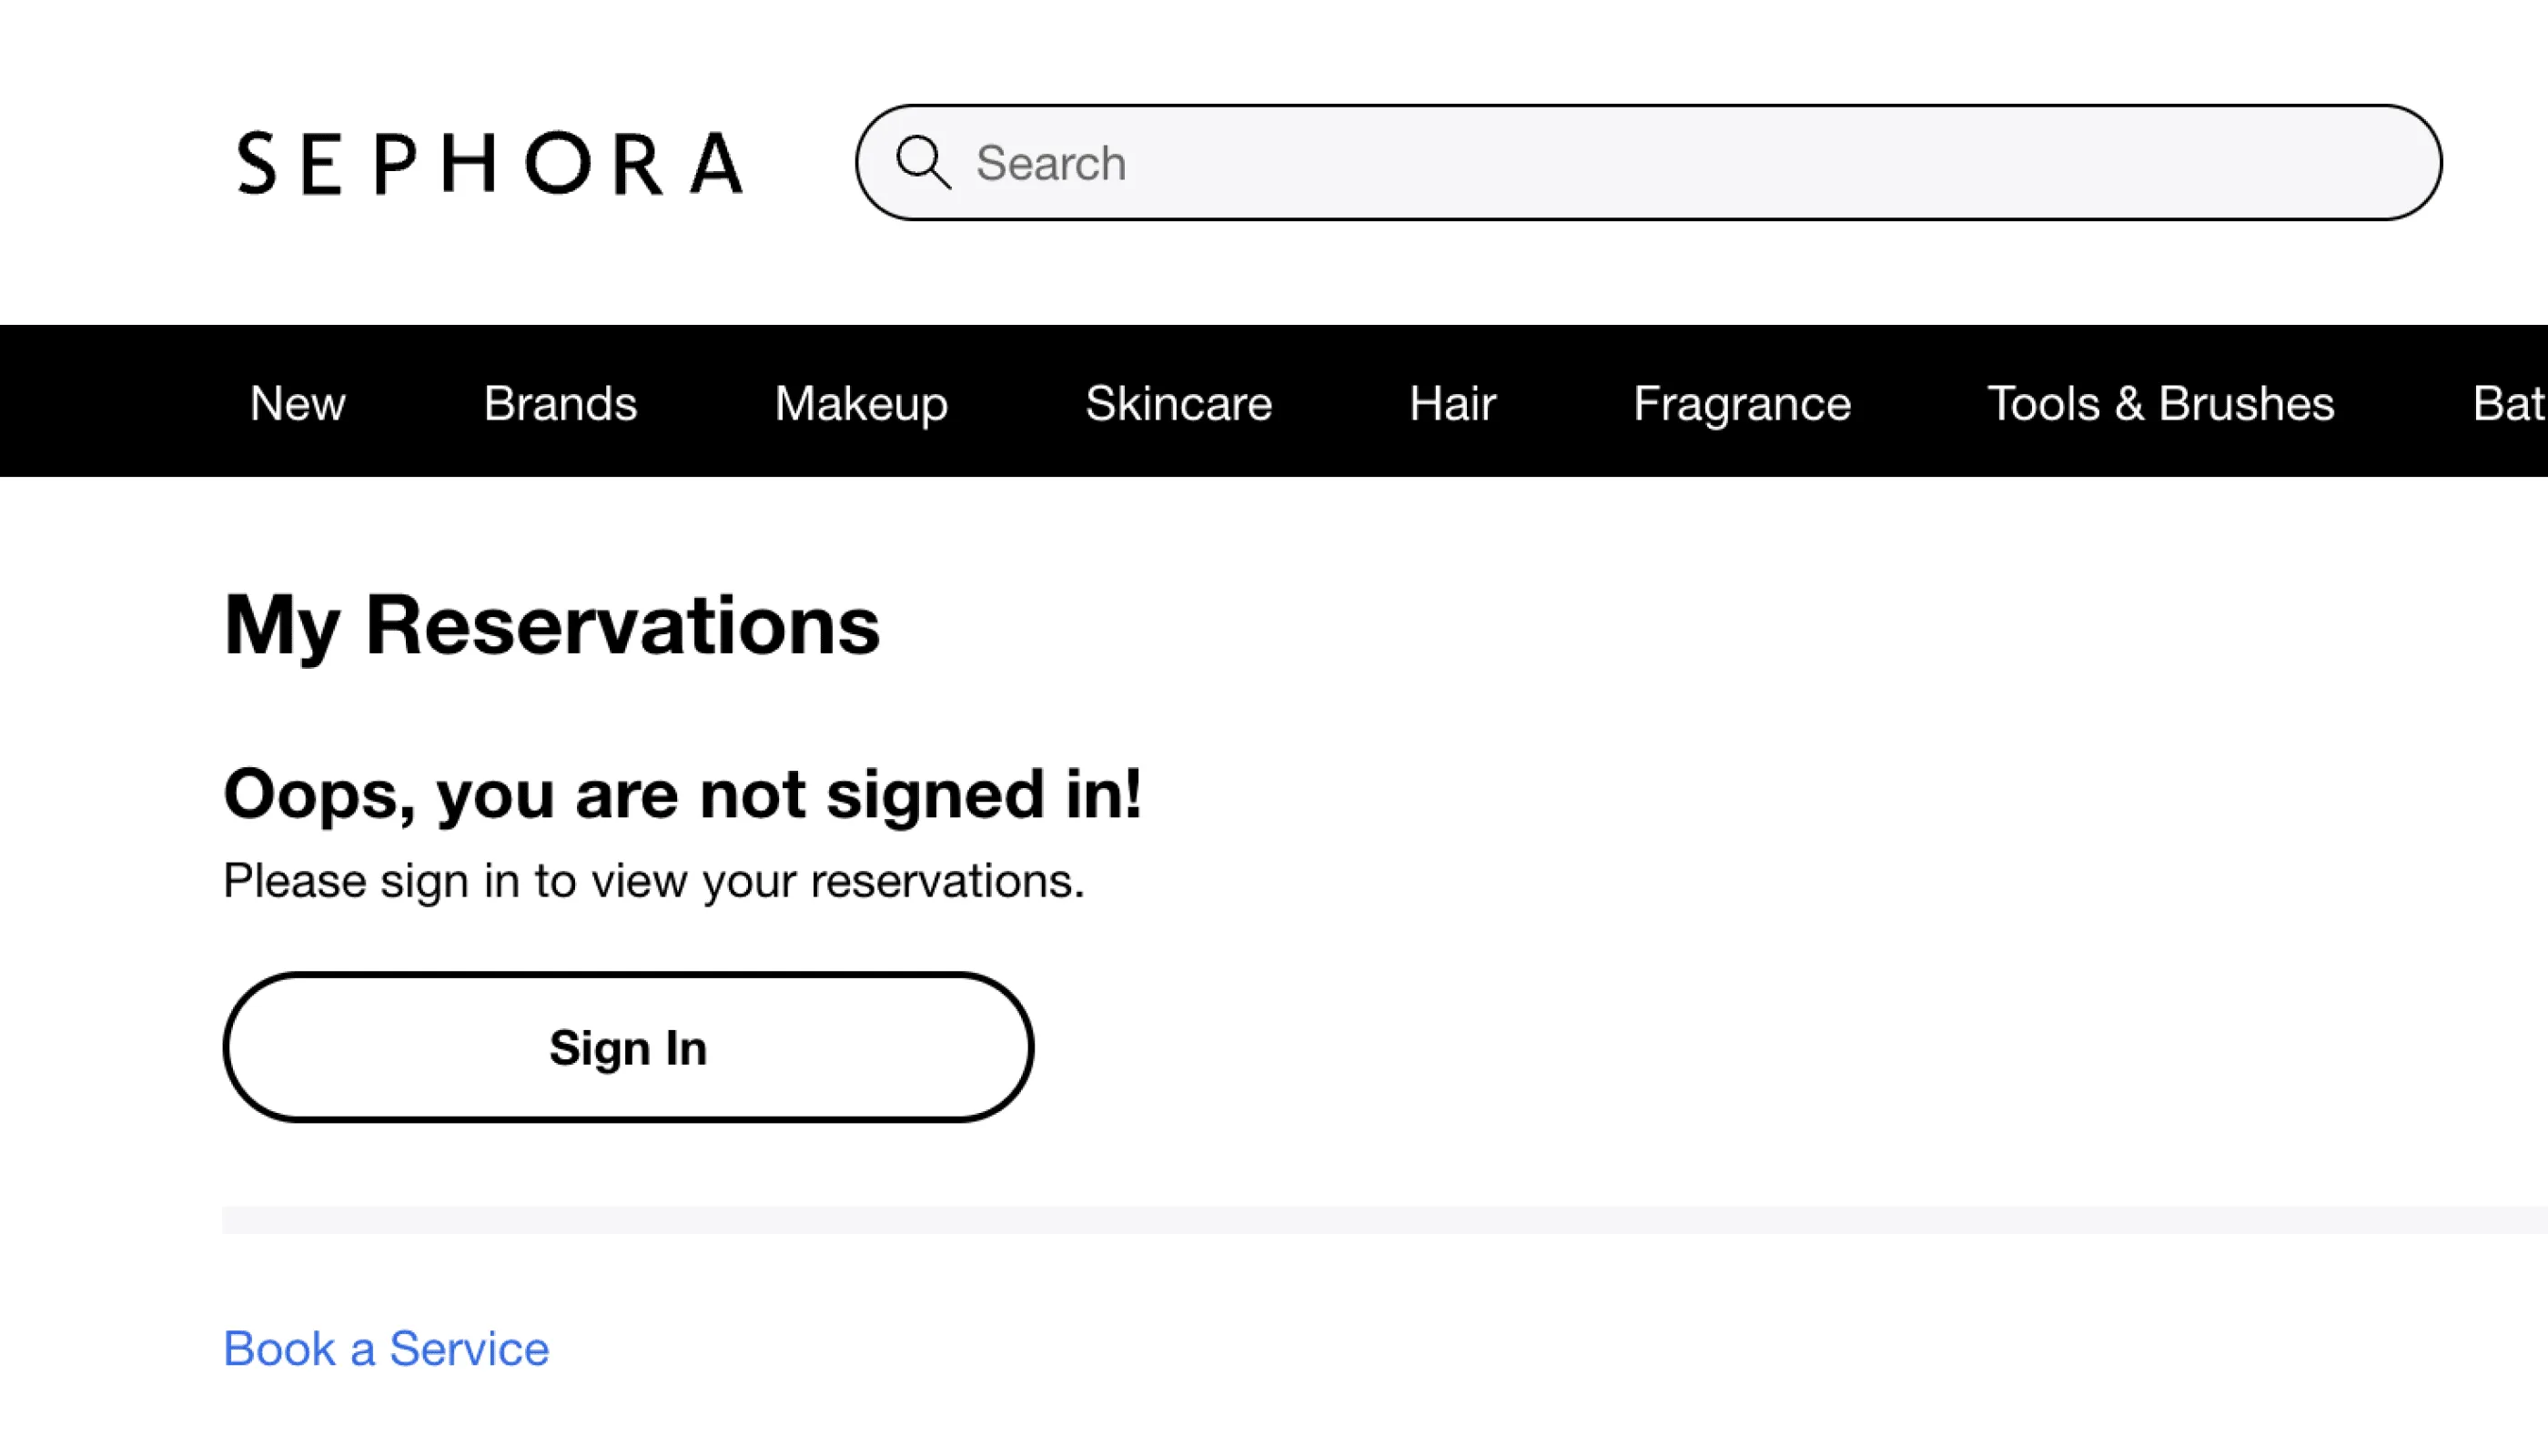Screen dimensions: 2548x1456
Task: Click the Sign In button
Action: click(x=627, y=1047)
